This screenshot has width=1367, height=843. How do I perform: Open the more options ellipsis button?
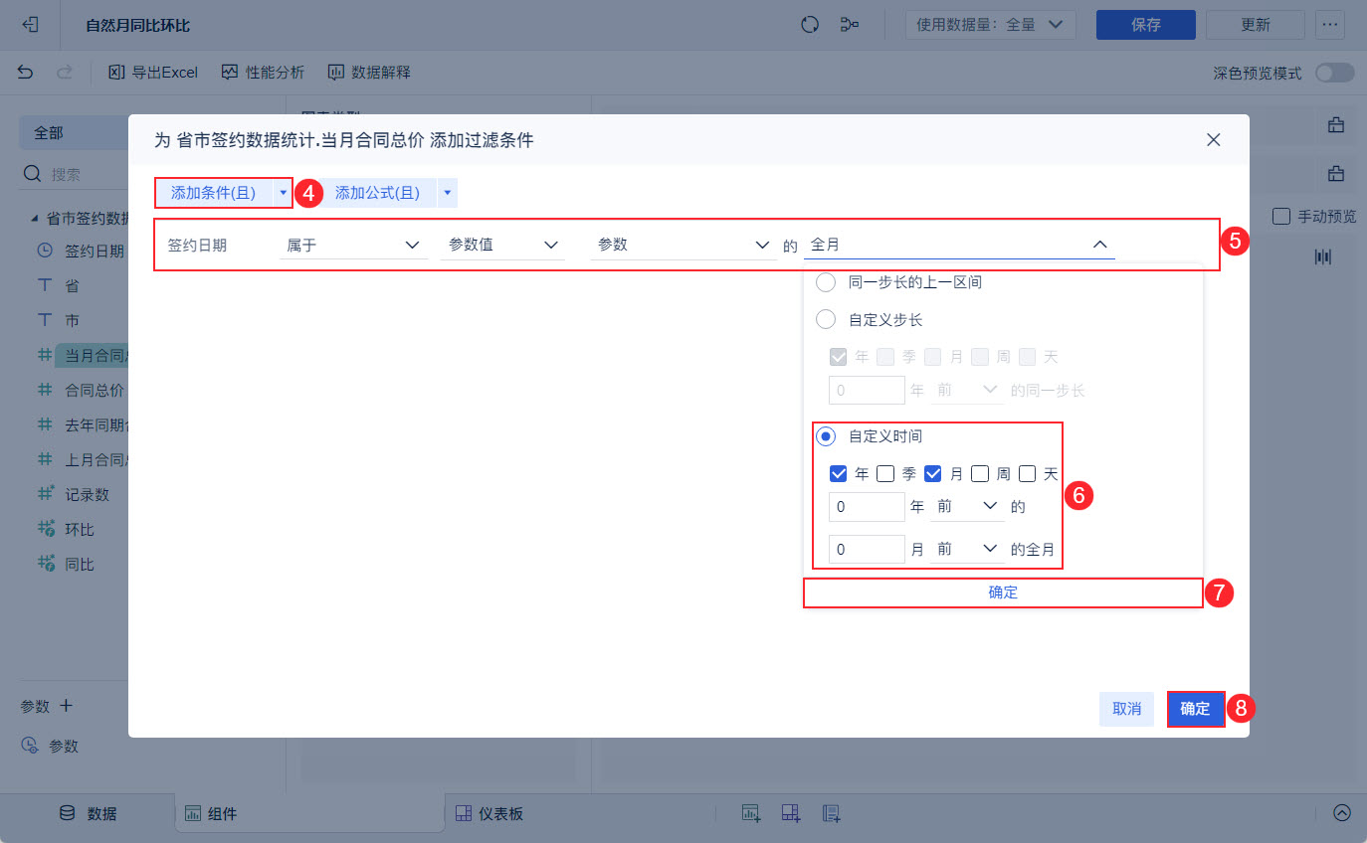[x=1330, y=25]
